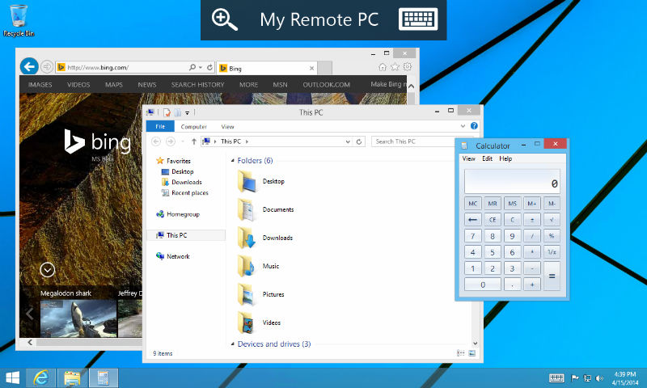
Task: Click the circled down arrow on Bing page
Action: (x=48, y=270)
